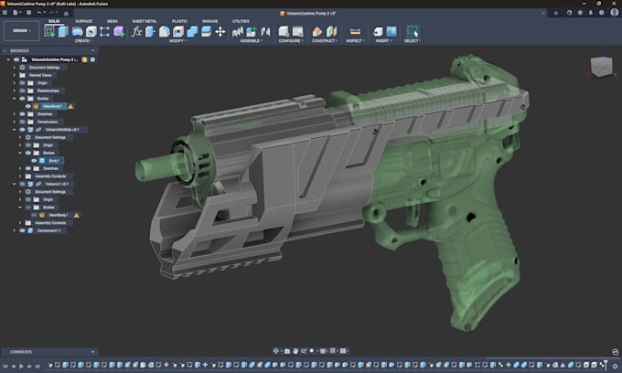Jump to timeline start button
This screenshot has width=622, height=373.
click(5, 367)
